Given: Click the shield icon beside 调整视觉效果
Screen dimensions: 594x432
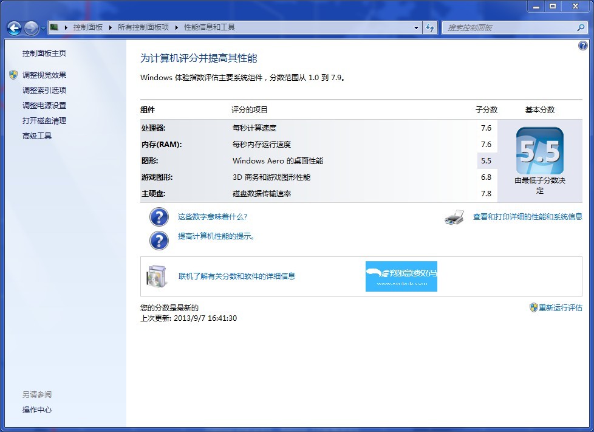Looking at the screenshot, I should (x=13, y=75).
